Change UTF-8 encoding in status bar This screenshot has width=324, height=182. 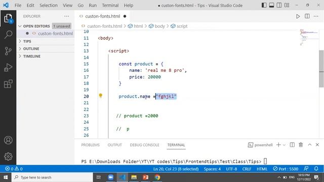tap(231, 169)
